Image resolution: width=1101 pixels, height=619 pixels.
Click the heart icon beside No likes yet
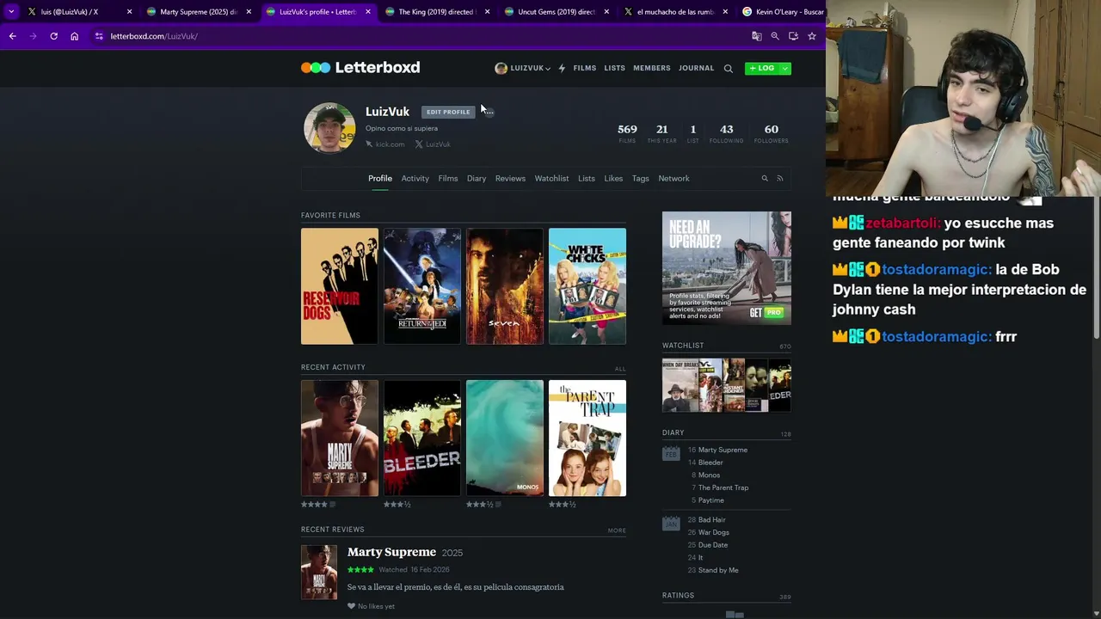351,606
